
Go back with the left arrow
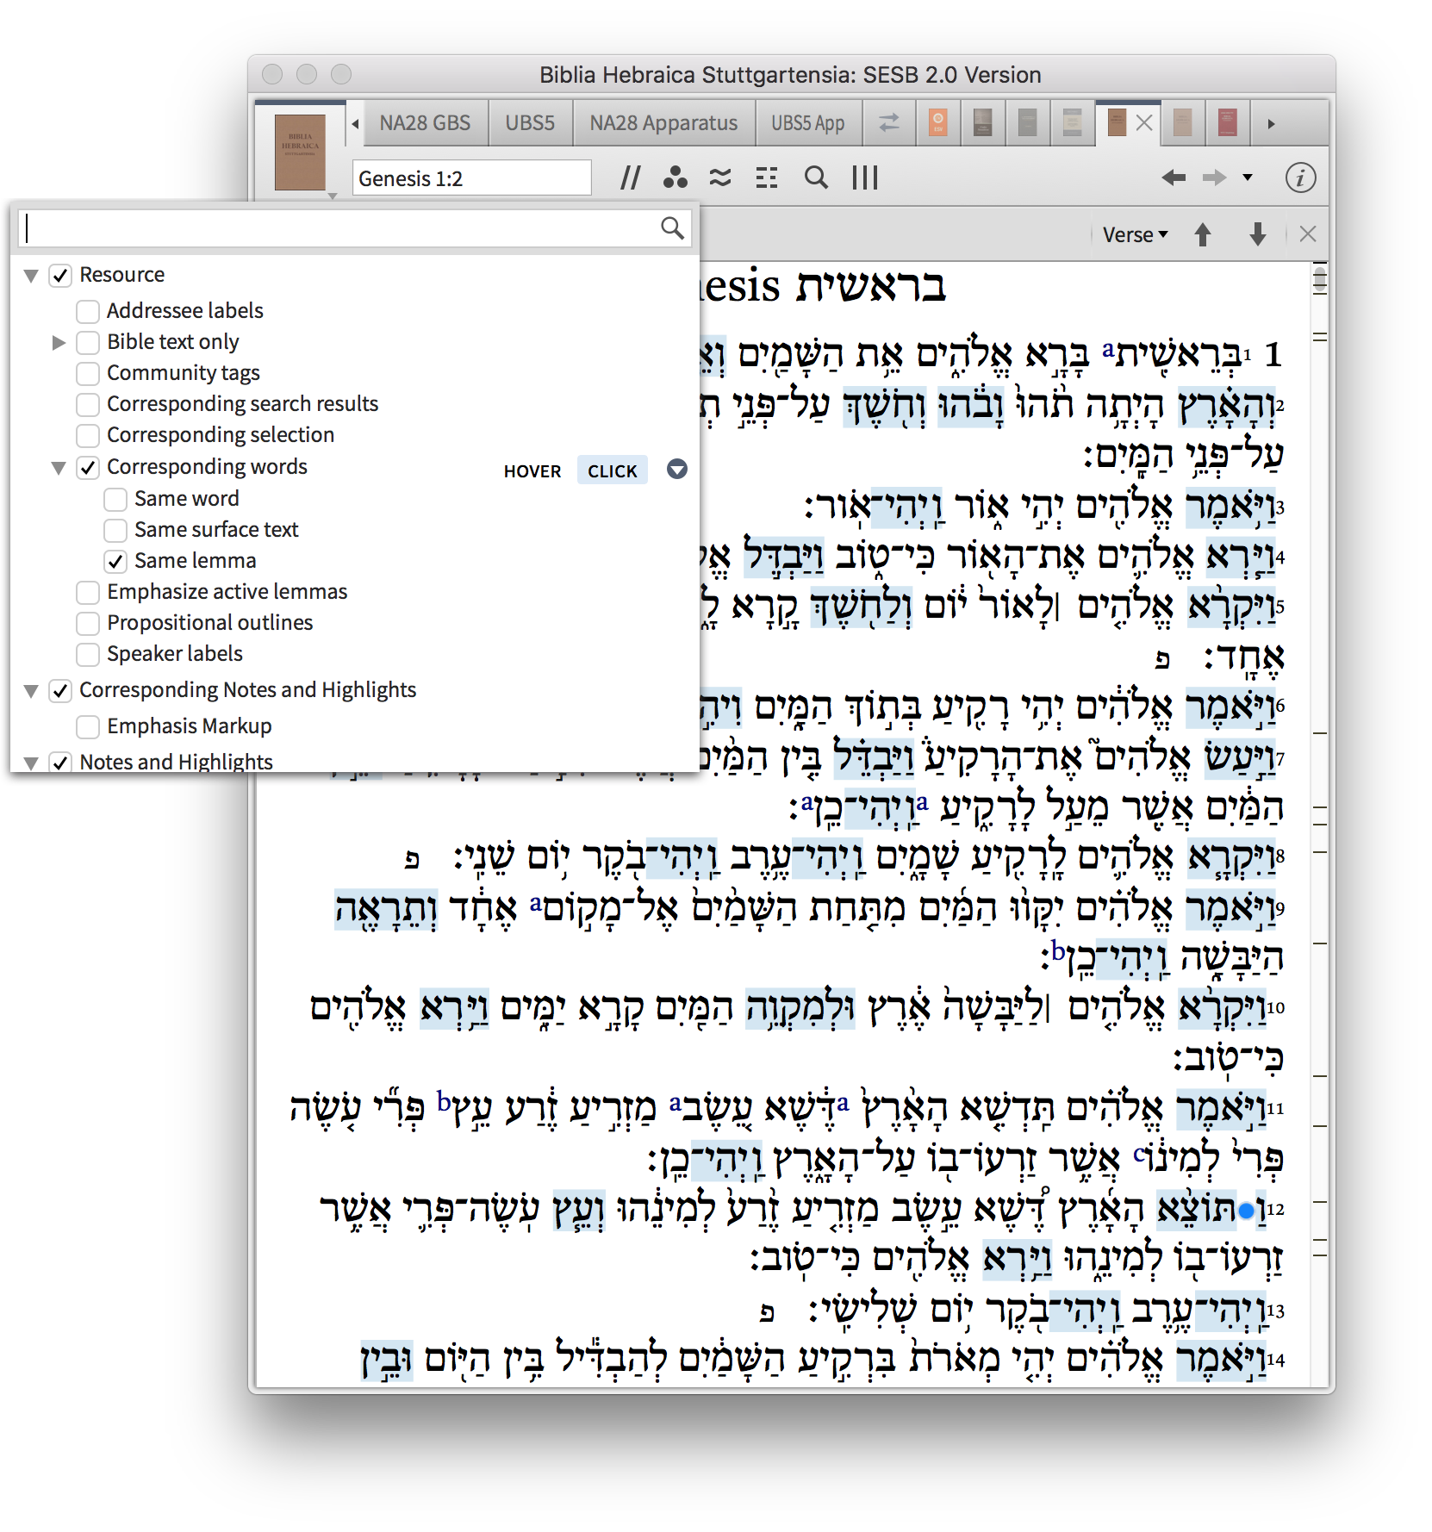pos(1173,177)
